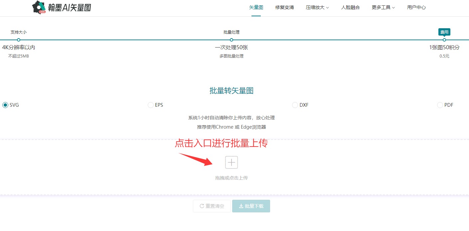
Task: Click the plus upload icon
Action: (x=232, y=162)
